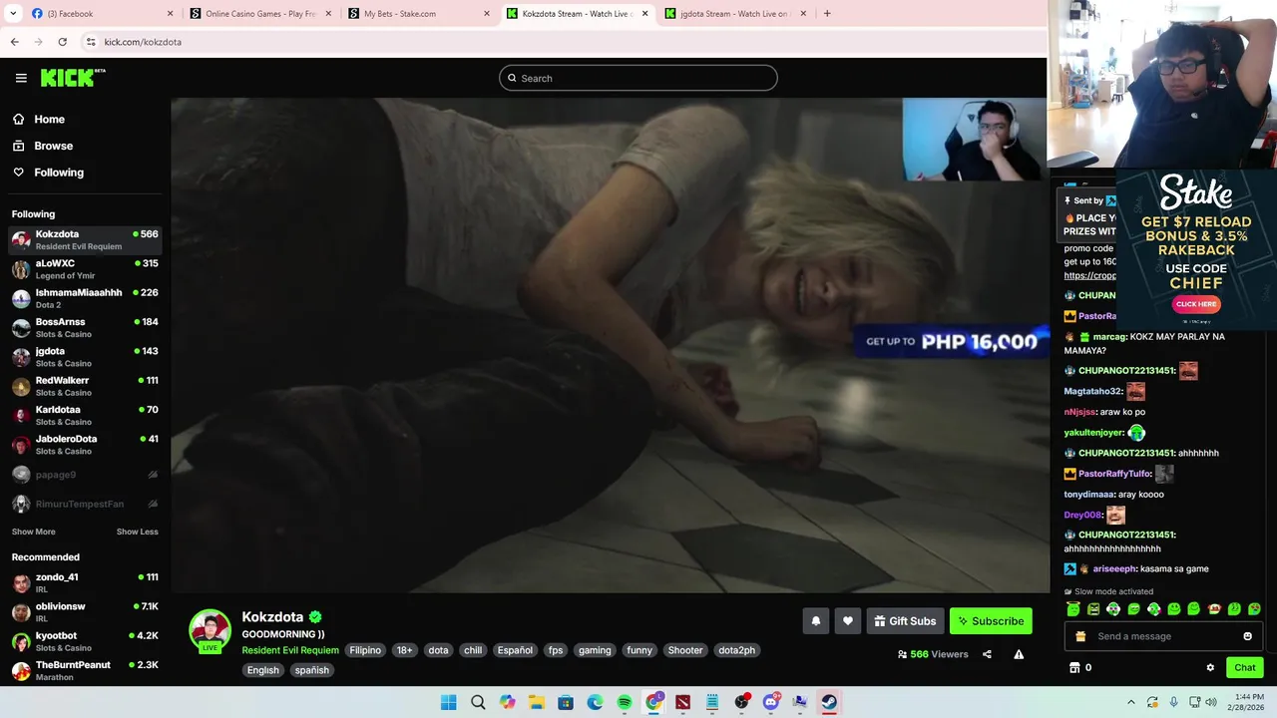Open Windows Start menu
This screenshot has width=1277, height=718.
(x=449, y=702)
